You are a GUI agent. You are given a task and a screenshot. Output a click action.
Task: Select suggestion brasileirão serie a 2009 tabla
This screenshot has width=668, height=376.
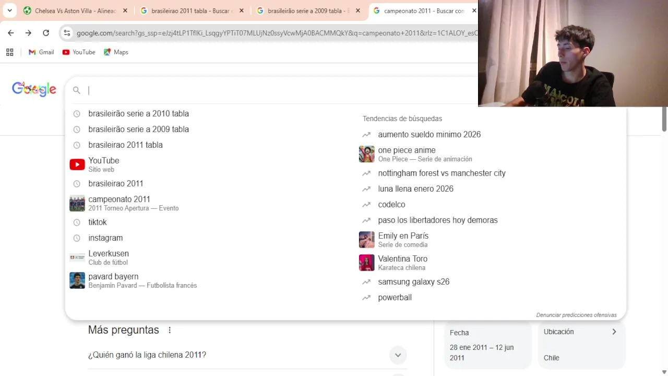coord(138,129)
